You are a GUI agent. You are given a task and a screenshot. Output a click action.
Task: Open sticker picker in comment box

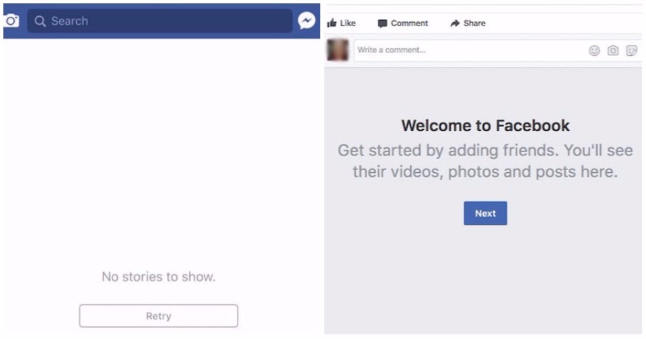[632, 50]
